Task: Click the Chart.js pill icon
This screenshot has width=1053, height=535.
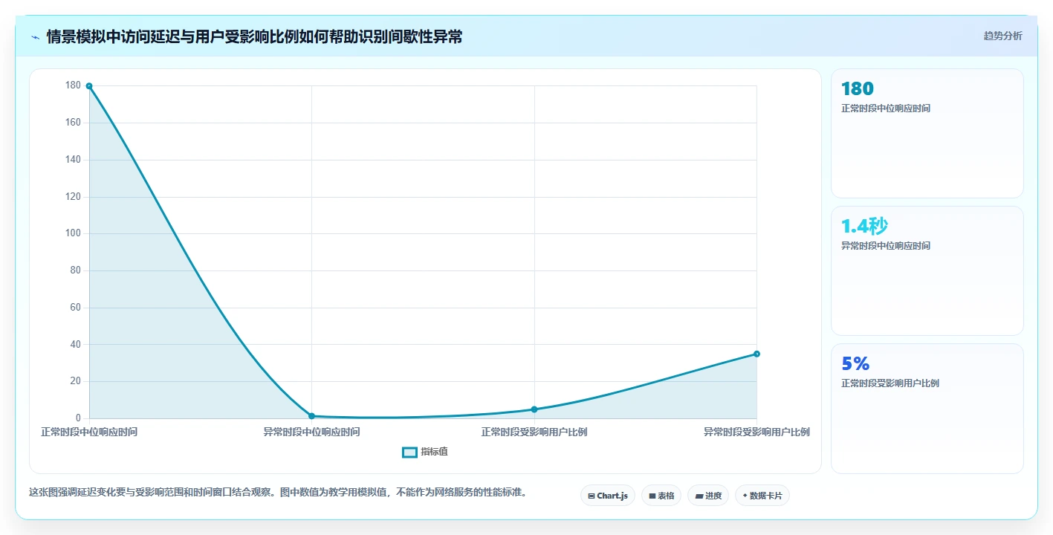Action: 591,496
